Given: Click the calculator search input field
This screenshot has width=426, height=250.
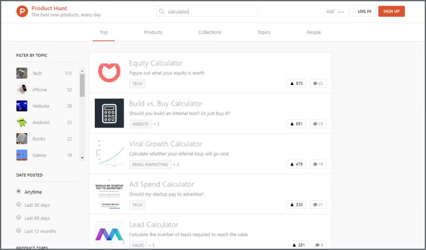Looking at the screenshot, I should point(211,11).
